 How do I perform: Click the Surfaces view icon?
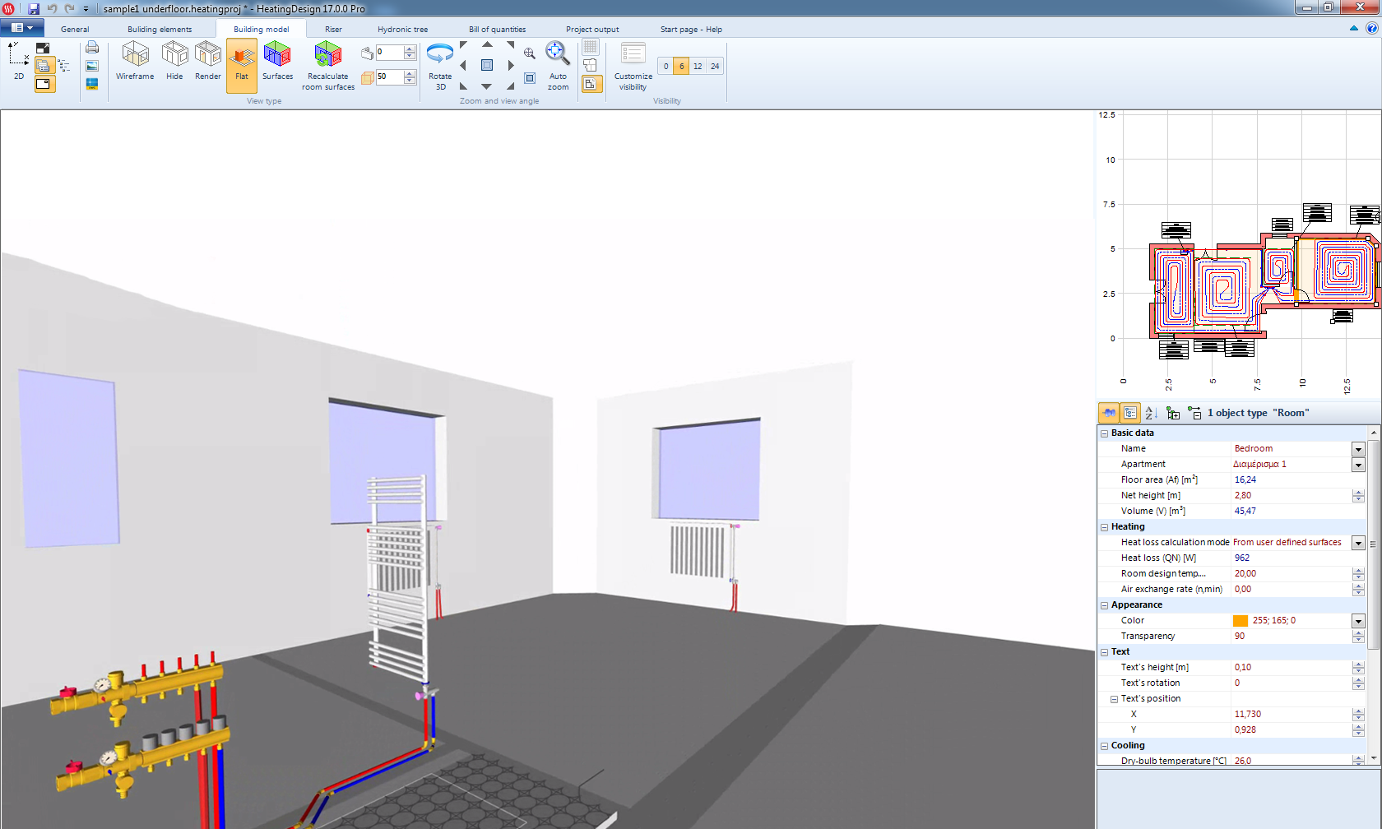(x=277, y=62)
